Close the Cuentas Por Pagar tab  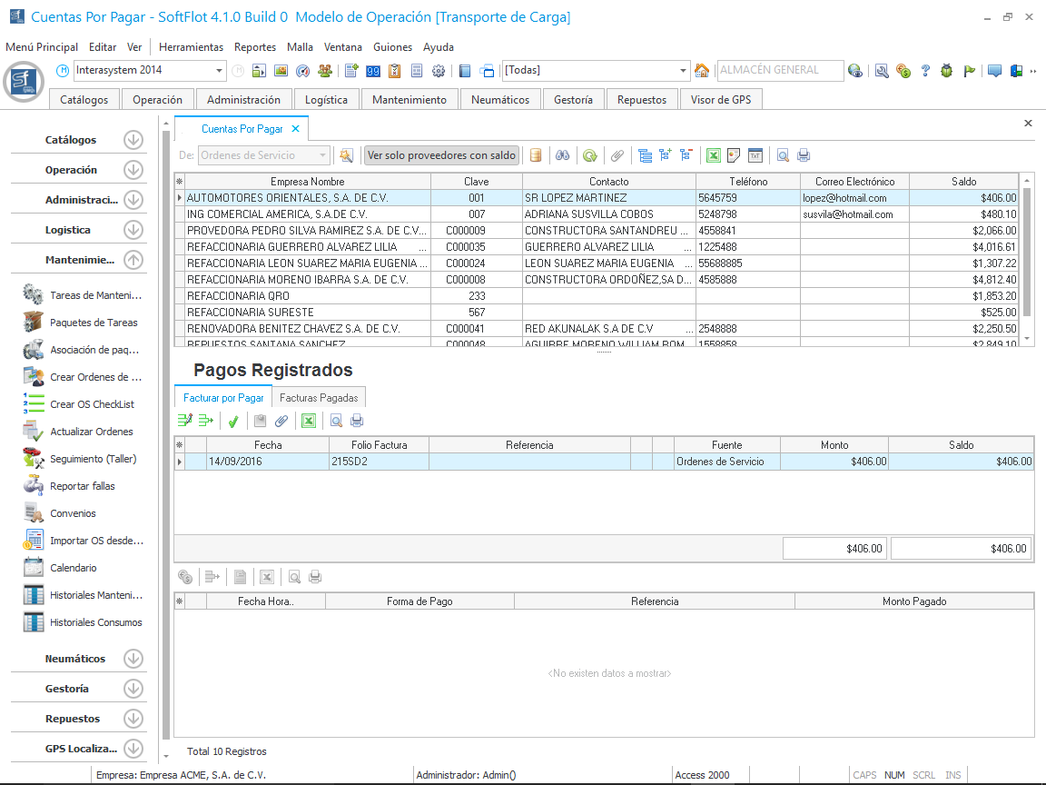[x=295, y=130]
